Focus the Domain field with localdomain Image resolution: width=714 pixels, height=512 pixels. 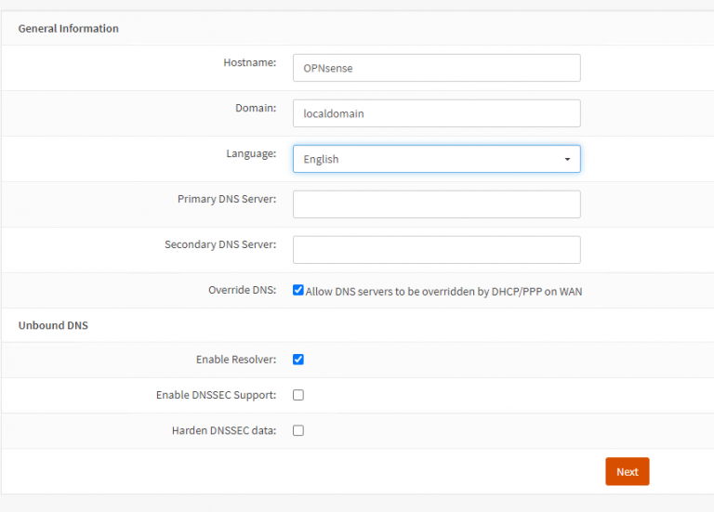tap(436, 113)
